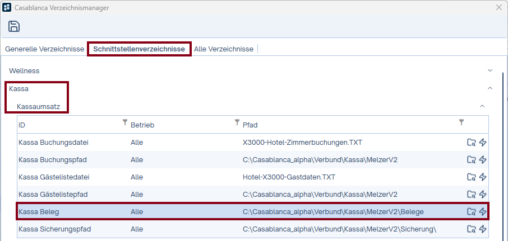Click lightning icon for Kassa Buchungsdatei

click(483, 143)
